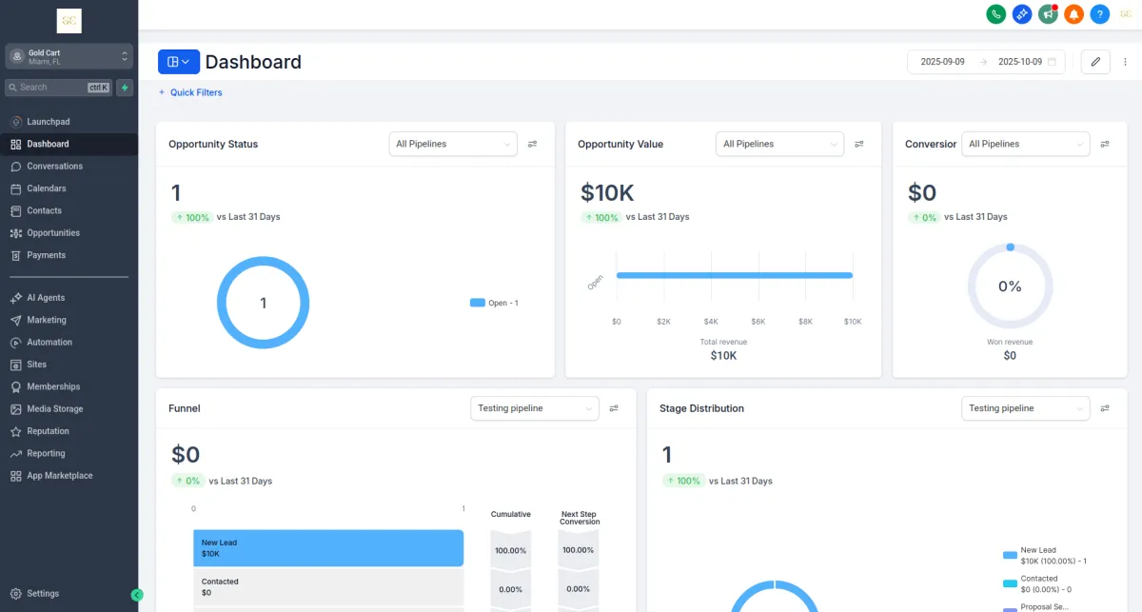Screen dimensions: 1142x612
Task: Open Stage Distribution widget filter settings icon
Action: 1105,408
